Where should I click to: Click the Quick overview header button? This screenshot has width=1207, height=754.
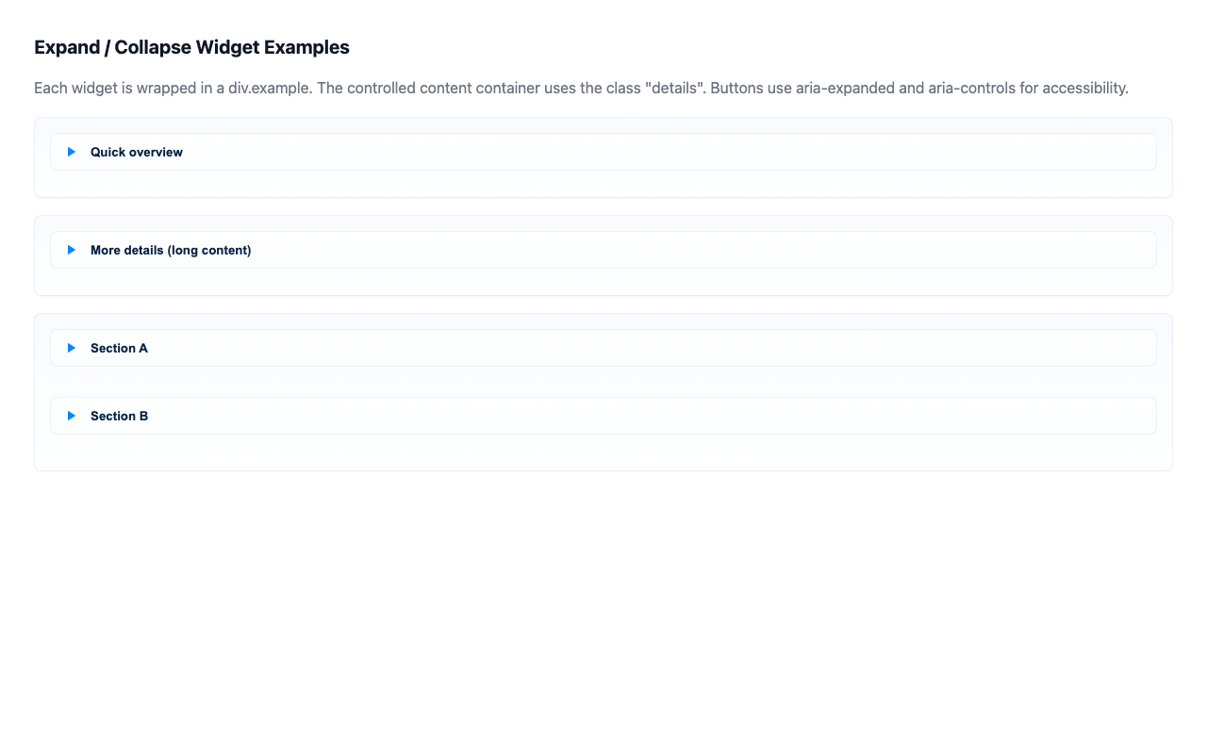tap(137, 152)
